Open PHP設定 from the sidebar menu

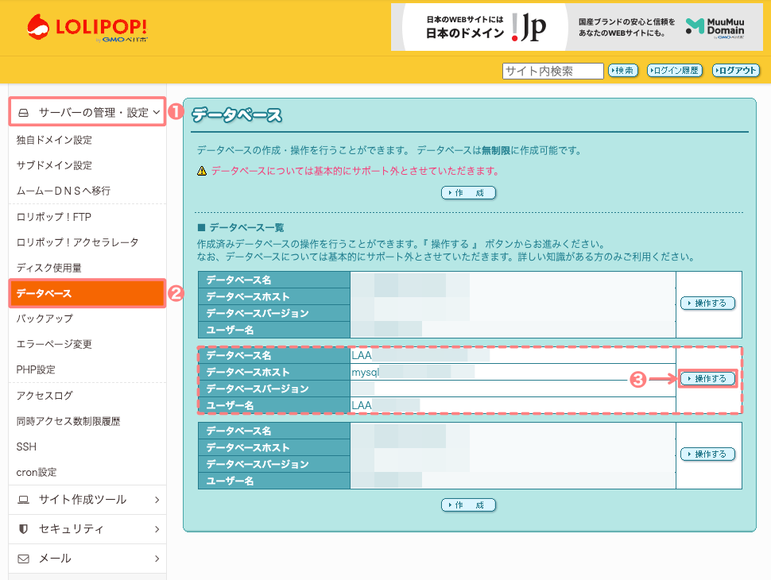click(36, 369)
